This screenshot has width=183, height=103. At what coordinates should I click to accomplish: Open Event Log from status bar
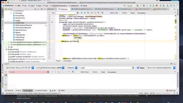pos(171,90)
